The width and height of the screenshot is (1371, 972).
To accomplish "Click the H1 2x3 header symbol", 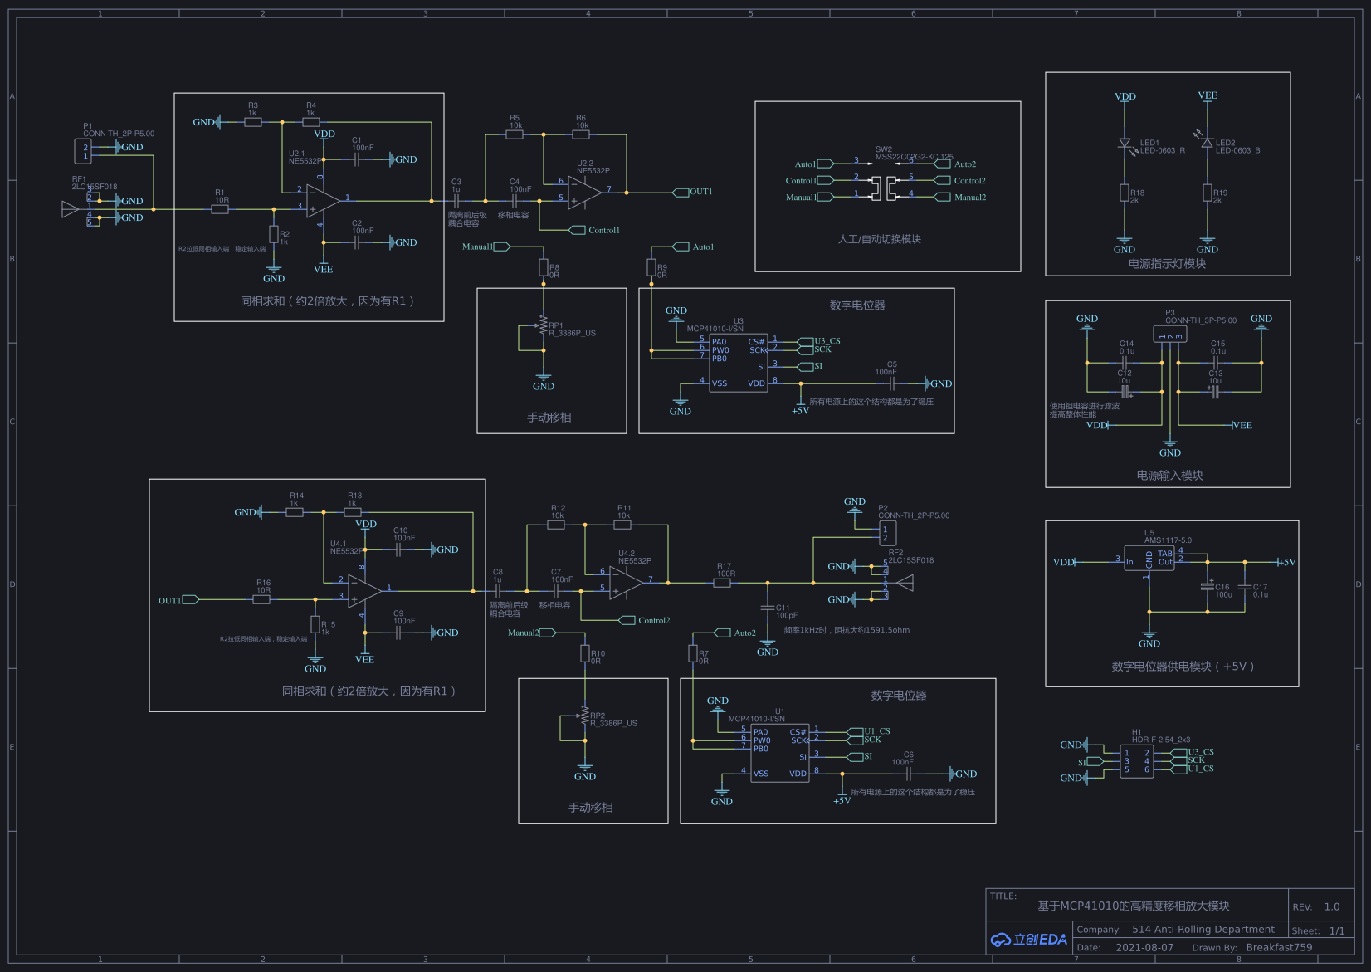I will (1136, 761).
